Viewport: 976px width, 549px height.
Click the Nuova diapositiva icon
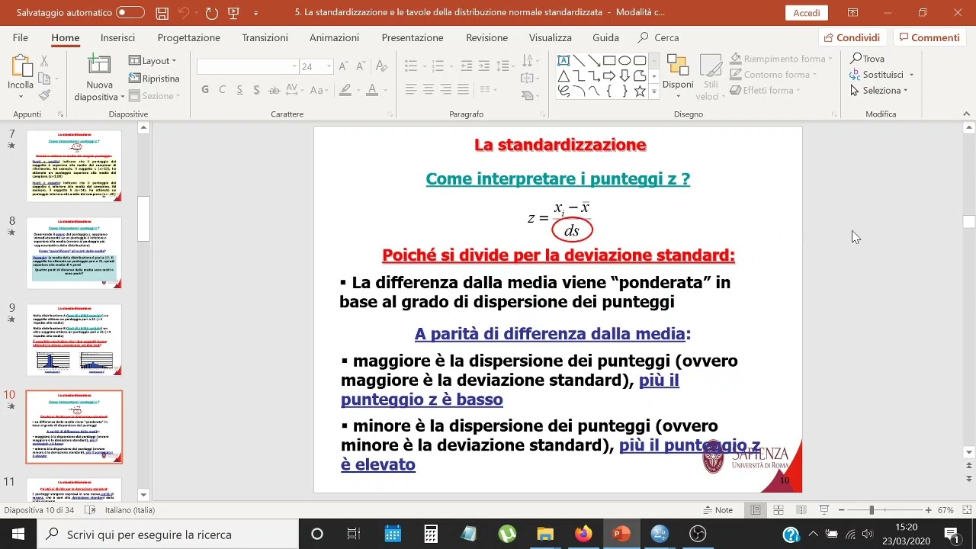pos(99,66)
